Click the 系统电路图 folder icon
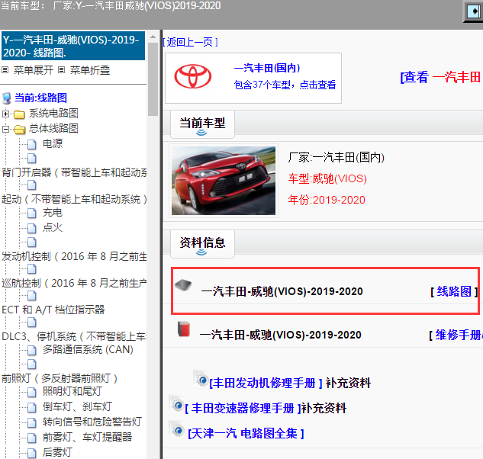 pyautogui.click(x=19, y=114)
